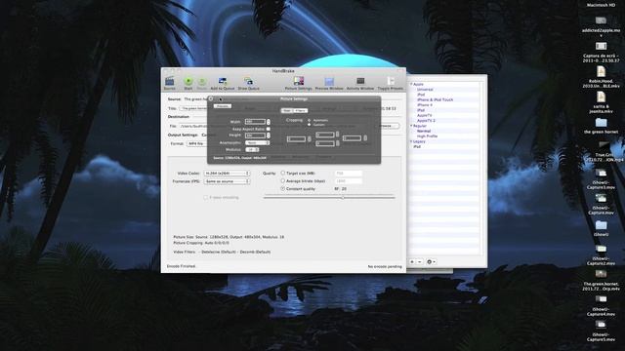Viewport: 625px width, 351px height.
Task: Click the Average bitrate value field
Action: coord(349,181)
